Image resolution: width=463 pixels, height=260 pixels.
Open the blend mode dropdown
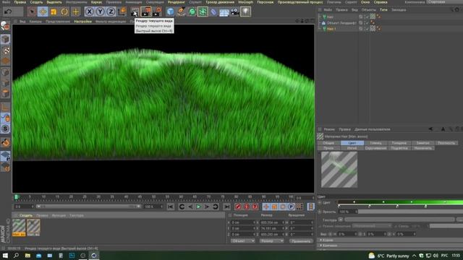pos(372,226)
